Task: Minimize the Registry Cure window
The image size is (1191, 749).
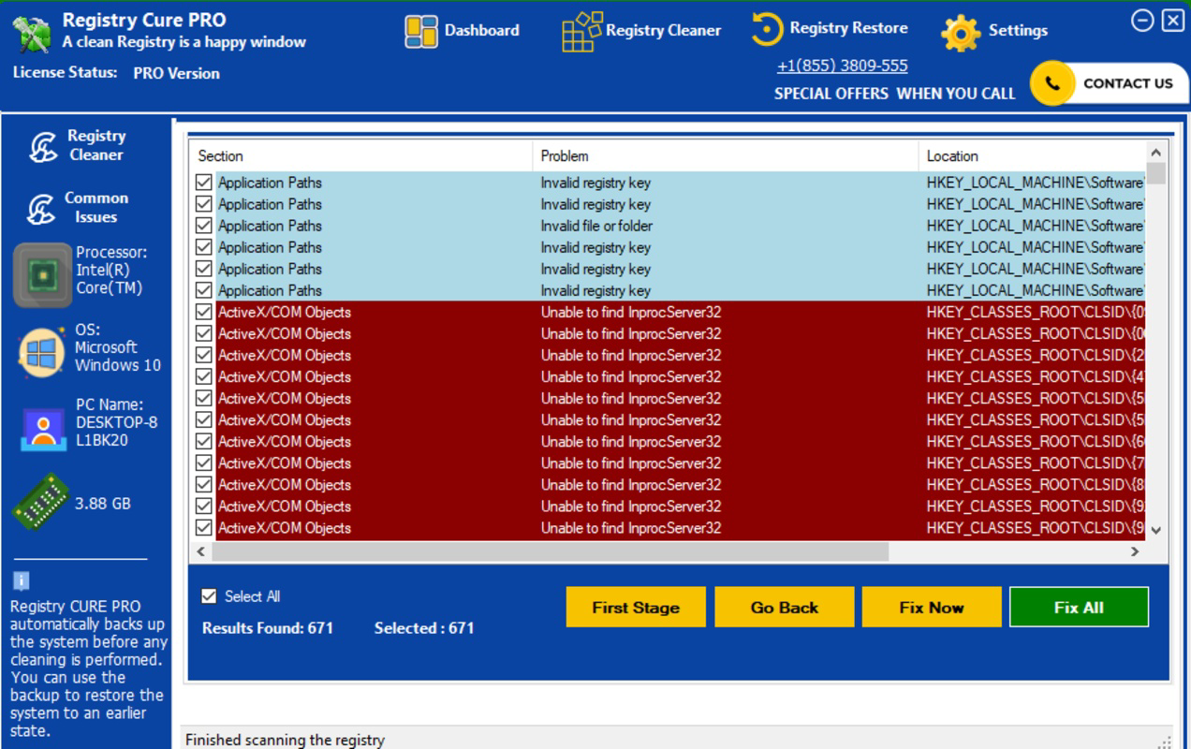Action: tap(1142, 20)
